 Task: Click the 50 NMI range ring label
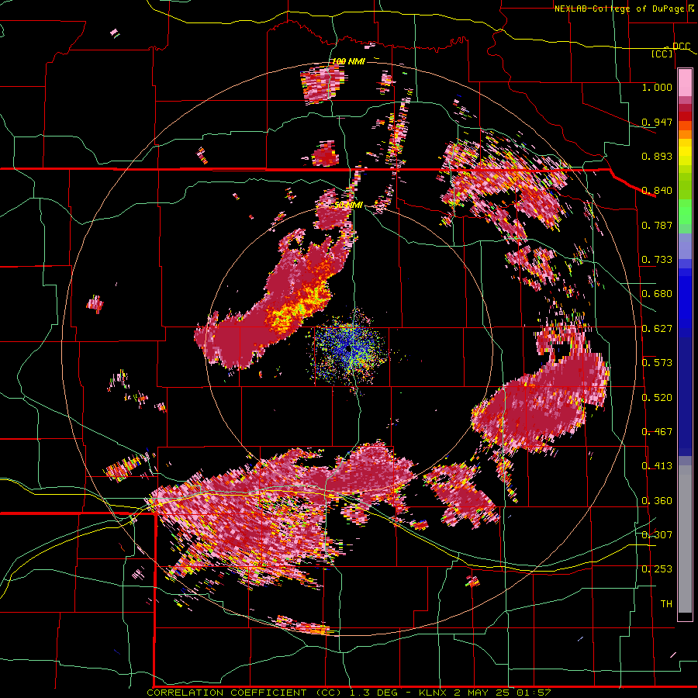click(x=348, y=206)
